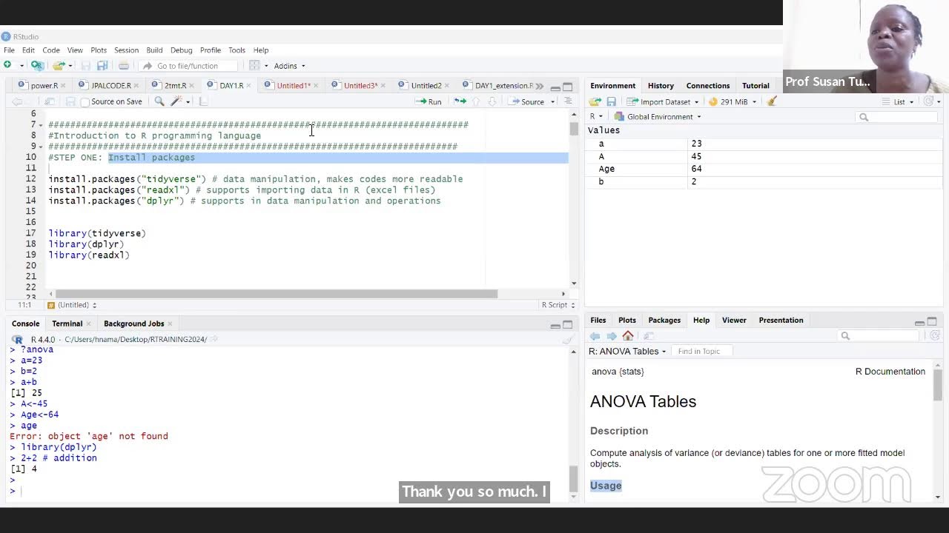Click the Source button

[528, 101]
